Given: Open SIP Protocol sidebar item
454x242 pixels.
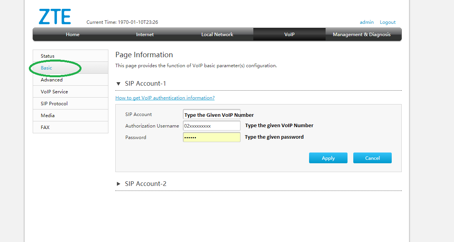Looking at the screenshot, I should tap(70, 103).
